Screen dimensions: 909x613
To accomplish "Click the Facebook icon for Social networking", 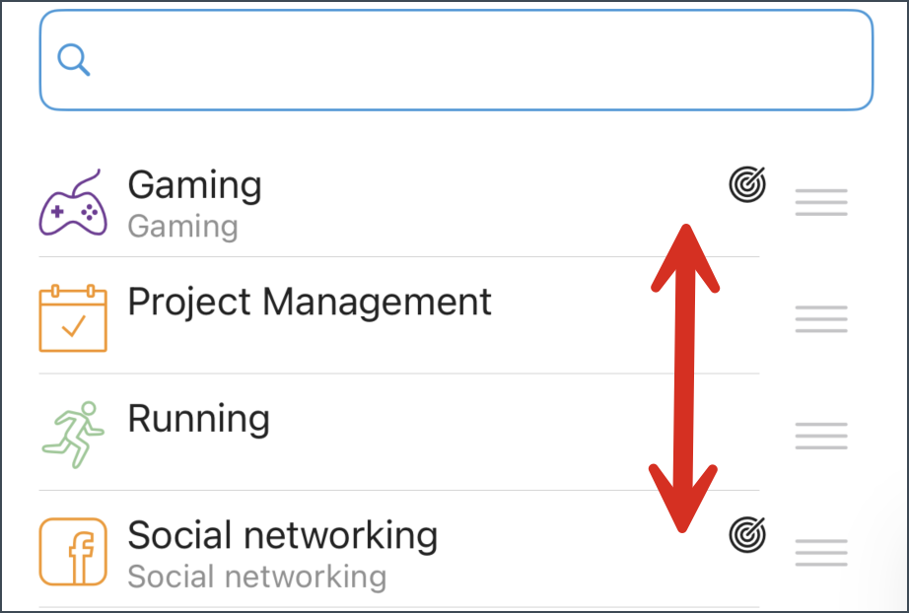I will pyautogui.click(x=72, y=551).
